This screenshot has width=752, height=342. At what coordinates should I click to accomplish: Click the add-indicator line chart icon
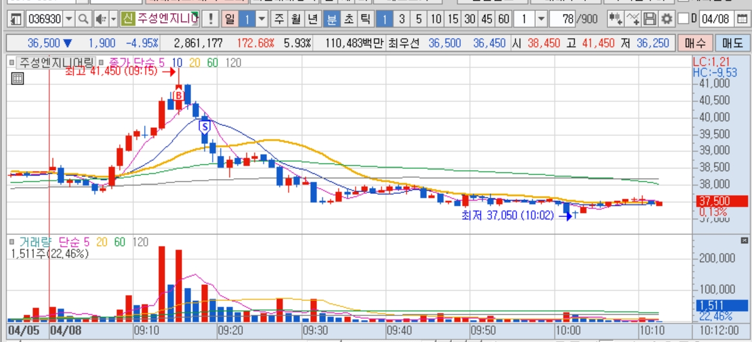[x=634, y=19]
